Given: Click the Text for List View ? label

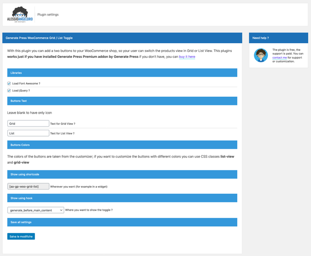Looking at the screenshot, I should (x=62, y=134).
